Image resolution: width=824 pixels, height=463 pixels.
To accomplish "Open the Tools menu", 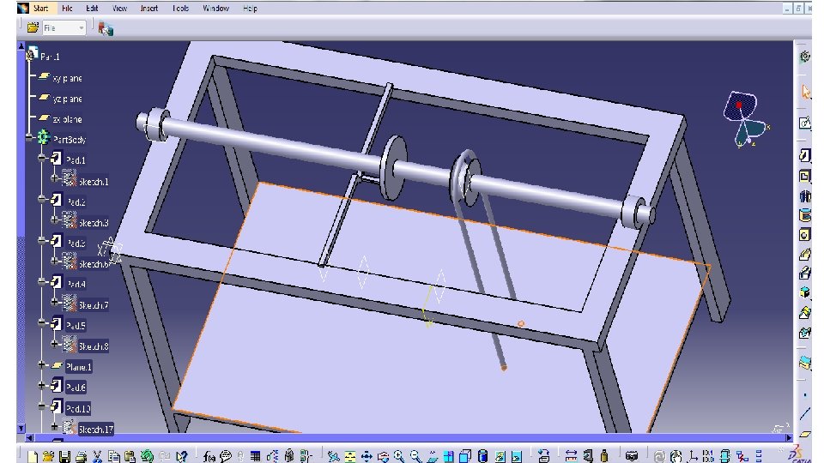I will point(180,9).
